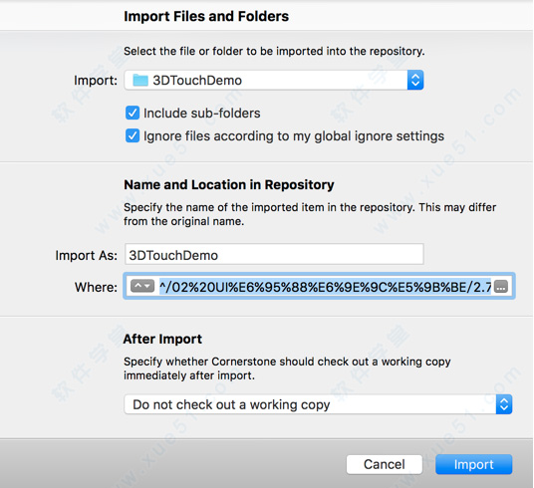Open the After Import checkout dropdown
The width and height of the screenshot is (534, 488).
point(318,404)
